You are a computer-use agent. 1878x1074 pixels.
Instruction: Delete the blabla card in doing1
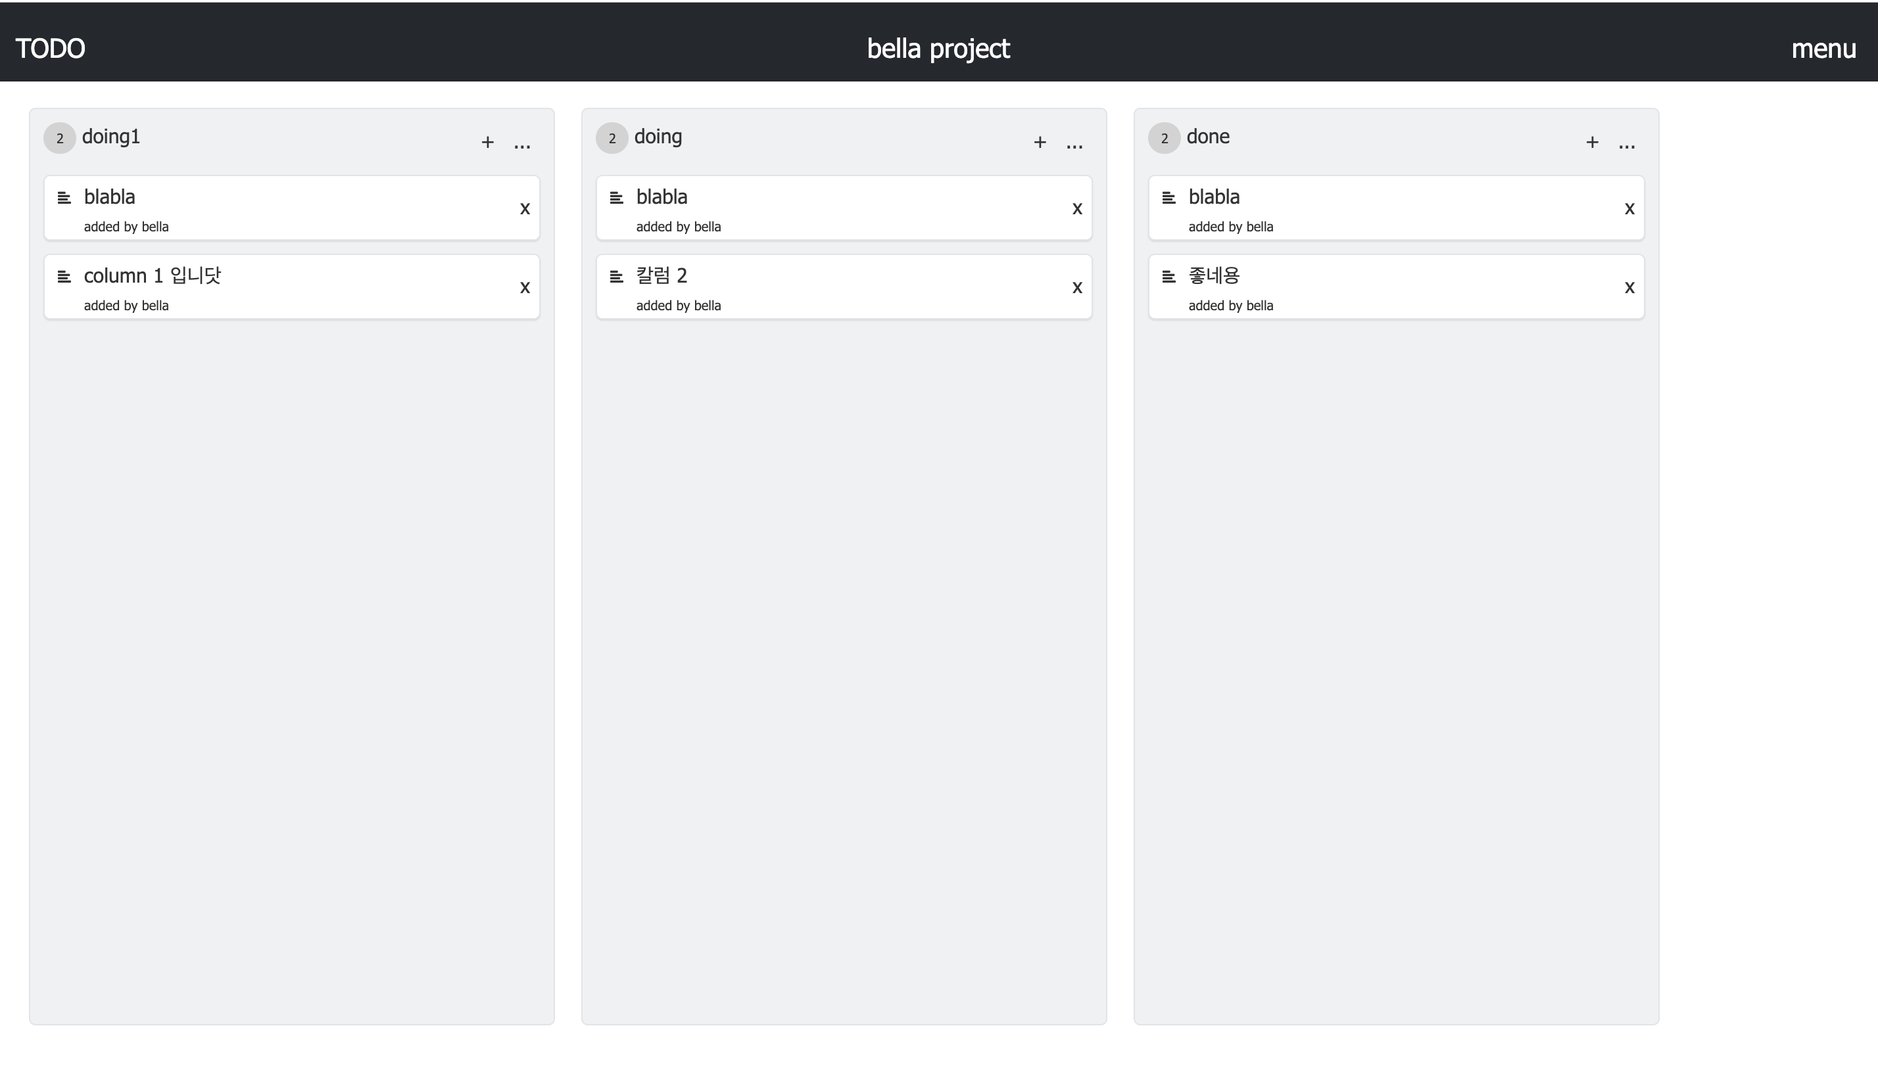pyautogui.click(x=525, y=209)
